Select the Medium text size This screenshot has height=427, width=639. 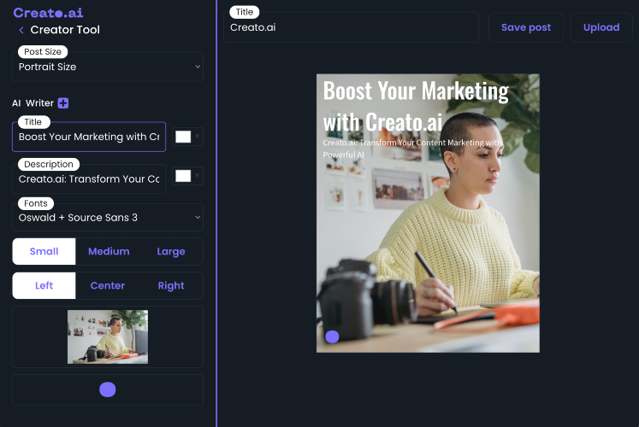[109, 251]
